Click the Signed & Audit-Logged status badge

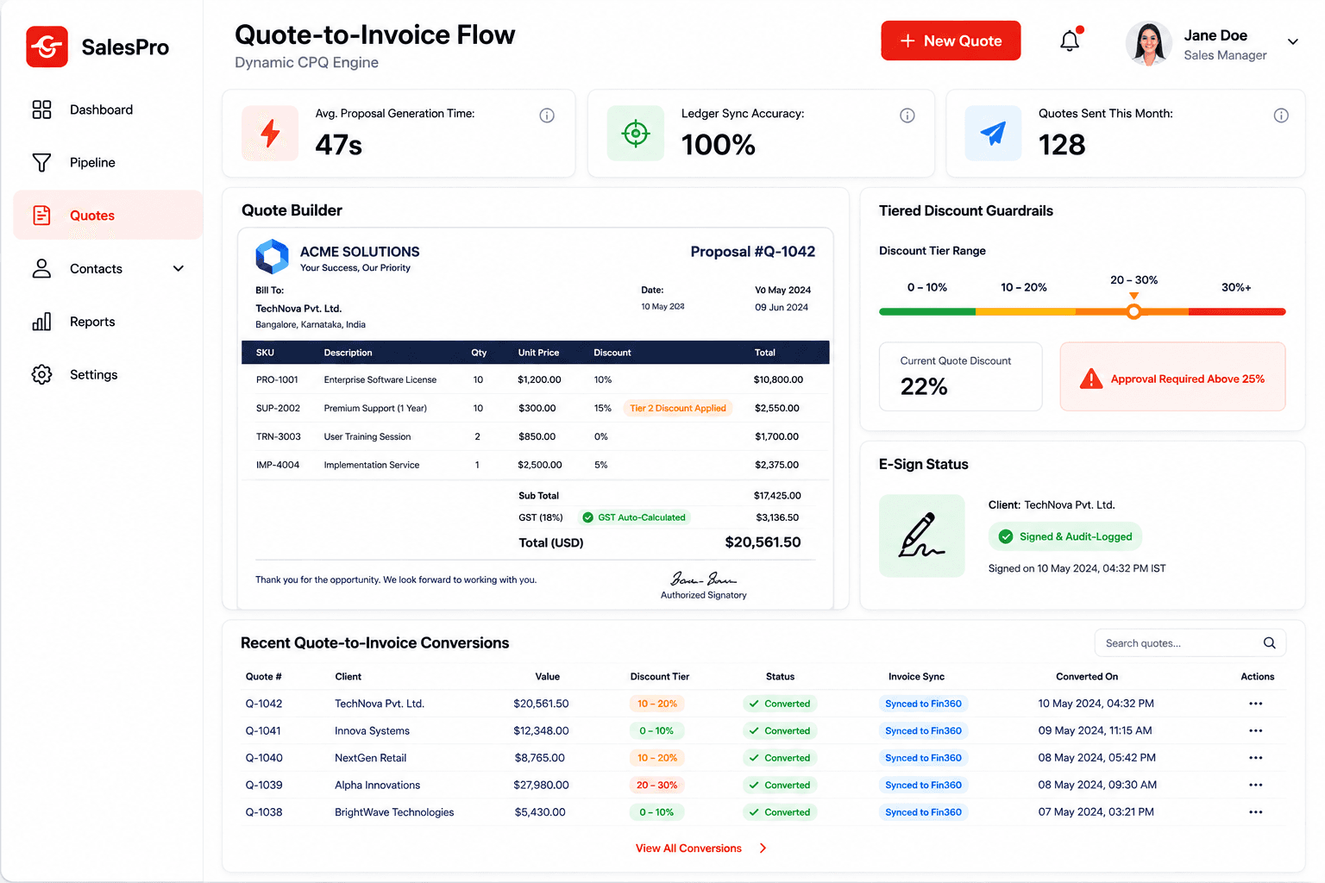click(1065, 536)
